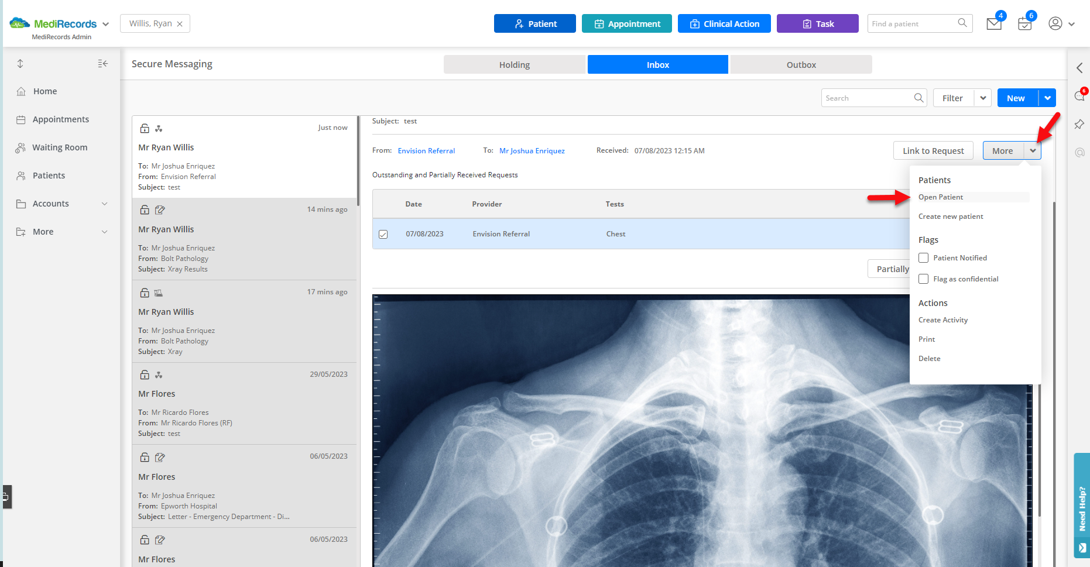Screen dimensions: 1090x567
Task: Open the calendar tasks icon with badge 6
Action: pos(1024,24)
